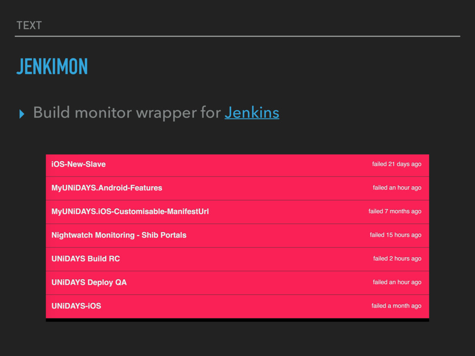Click MyUNiDAYS.Android-Features job name
475x356 pixels.
click(x=107, y=188)
